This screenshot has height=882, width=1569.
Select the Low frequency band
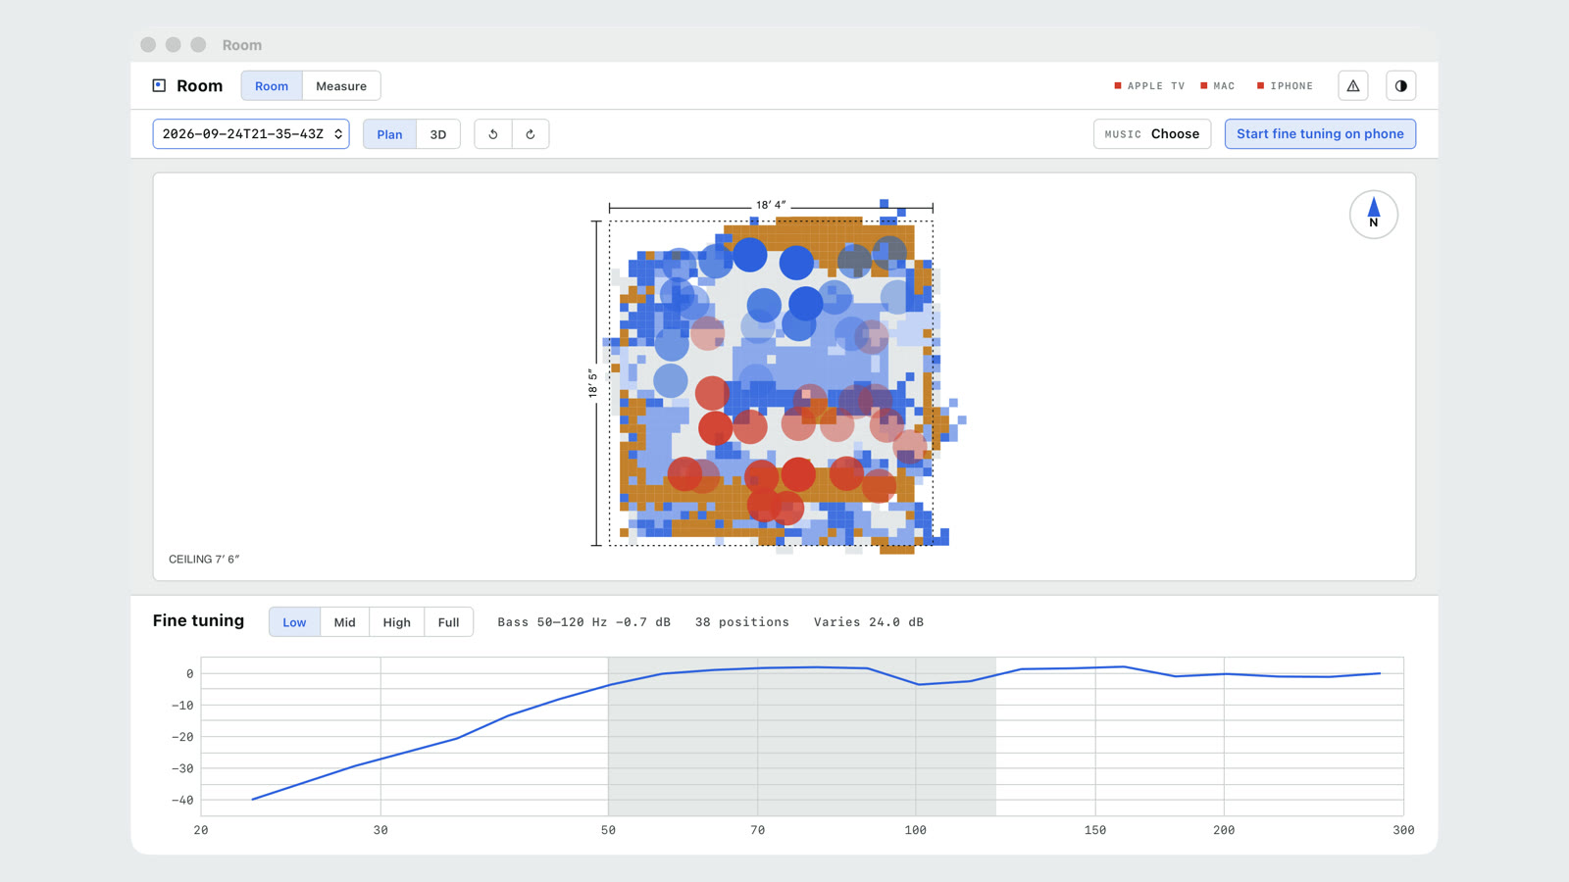coord(294,622)
